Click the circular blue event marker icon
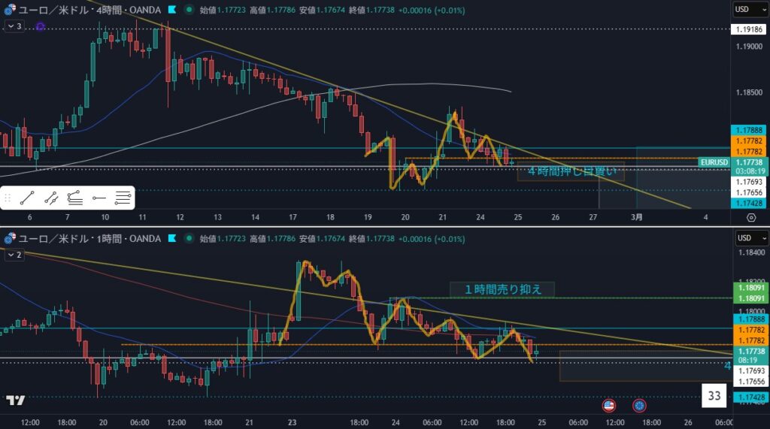This screenshot has width=770, height=429. coord(638,406)
